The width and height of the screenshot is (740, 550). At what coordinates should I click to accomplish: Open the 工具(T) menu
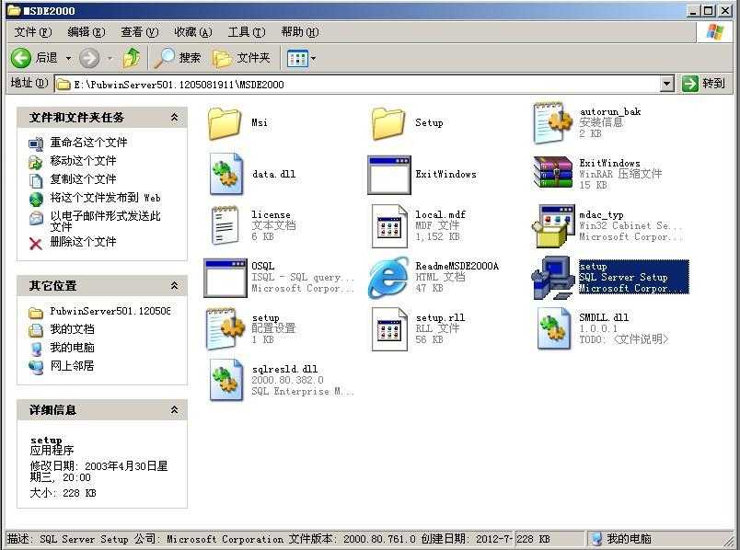[247, 32]
